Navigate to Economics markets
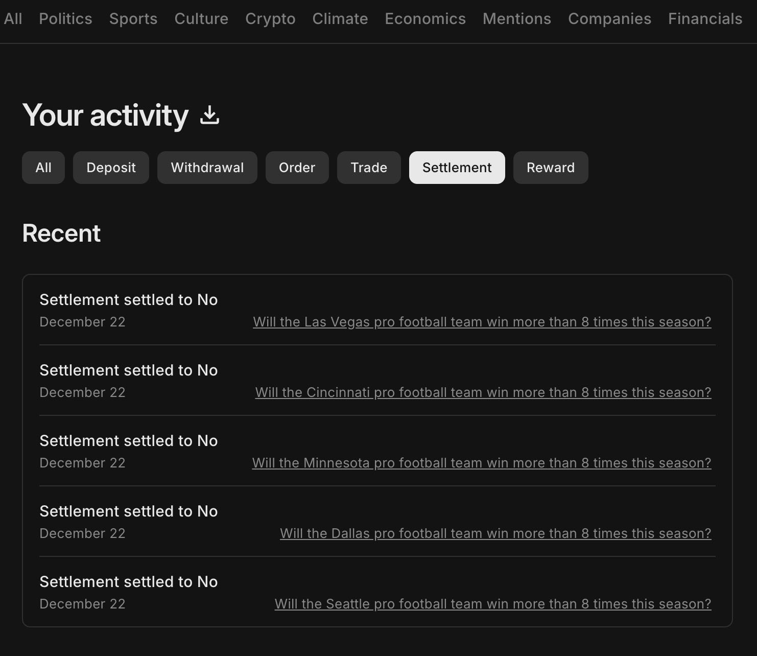This screenshot has width=757, height=656. [425, 19]
